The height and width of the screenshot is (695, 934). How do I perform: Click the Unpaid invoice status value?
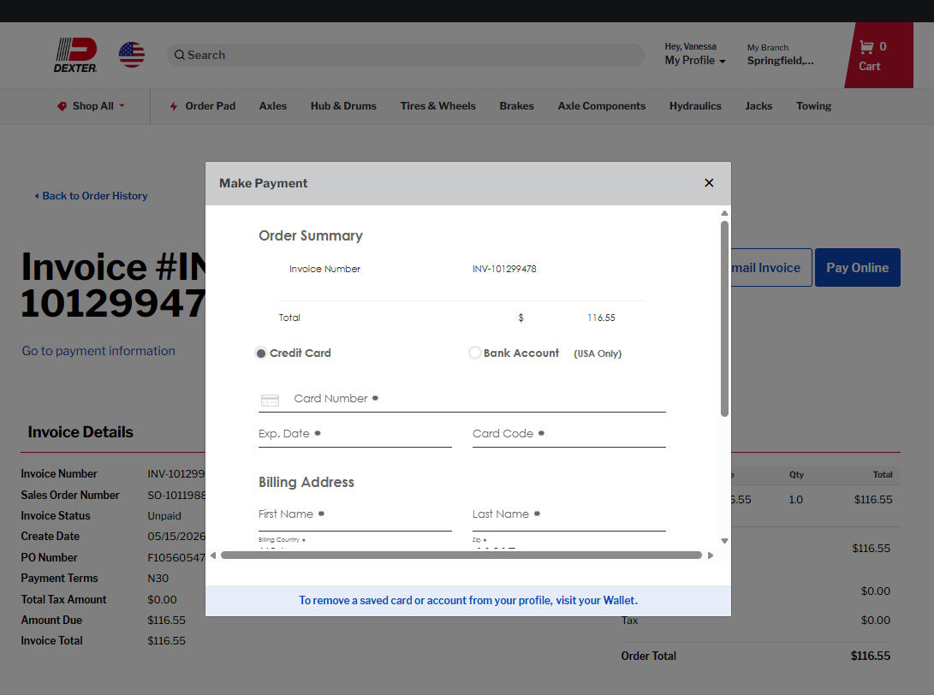click(164, 516)
